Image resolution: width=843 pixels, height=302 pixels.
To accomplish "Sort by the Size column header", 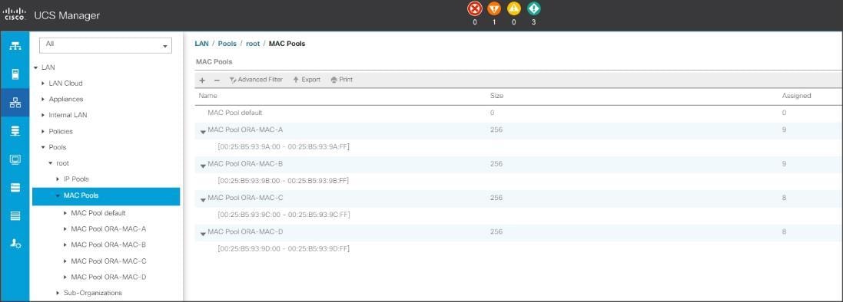I will point(496,96).
